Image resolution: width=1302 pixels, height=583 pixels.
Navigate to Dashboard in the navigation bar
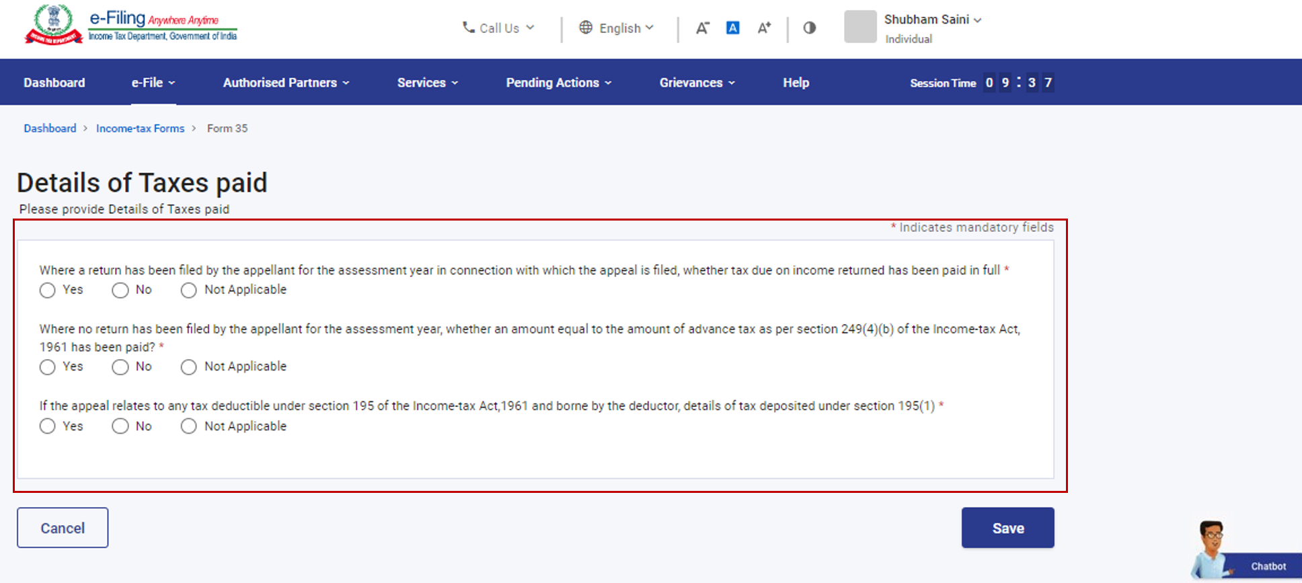coord(54,83)
